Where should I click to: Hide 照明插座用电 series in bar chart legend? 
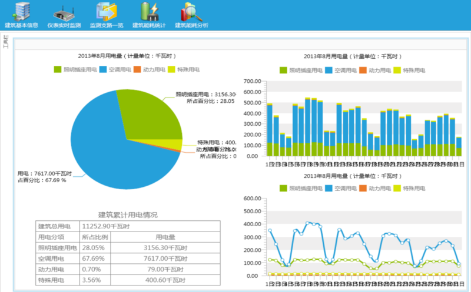click(x=301, y=70)
